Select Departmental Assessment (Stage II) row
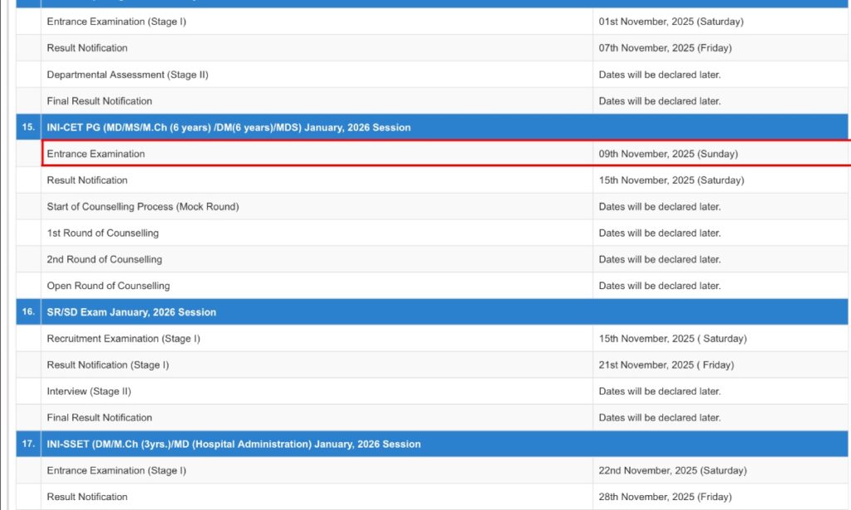The width and height of the screenshot is (851, 510). [127, 75]
